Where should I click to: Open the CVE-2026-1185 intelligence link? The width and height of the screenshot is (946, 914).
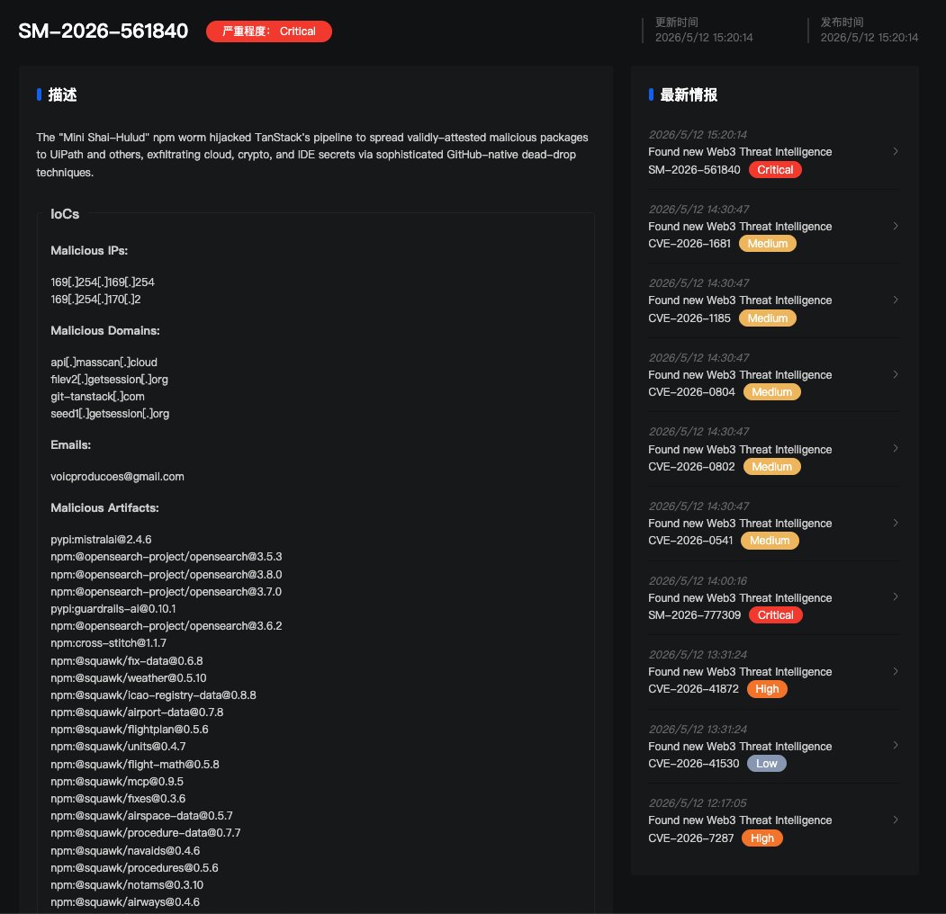pyautogui.click(x=689, y=318)
